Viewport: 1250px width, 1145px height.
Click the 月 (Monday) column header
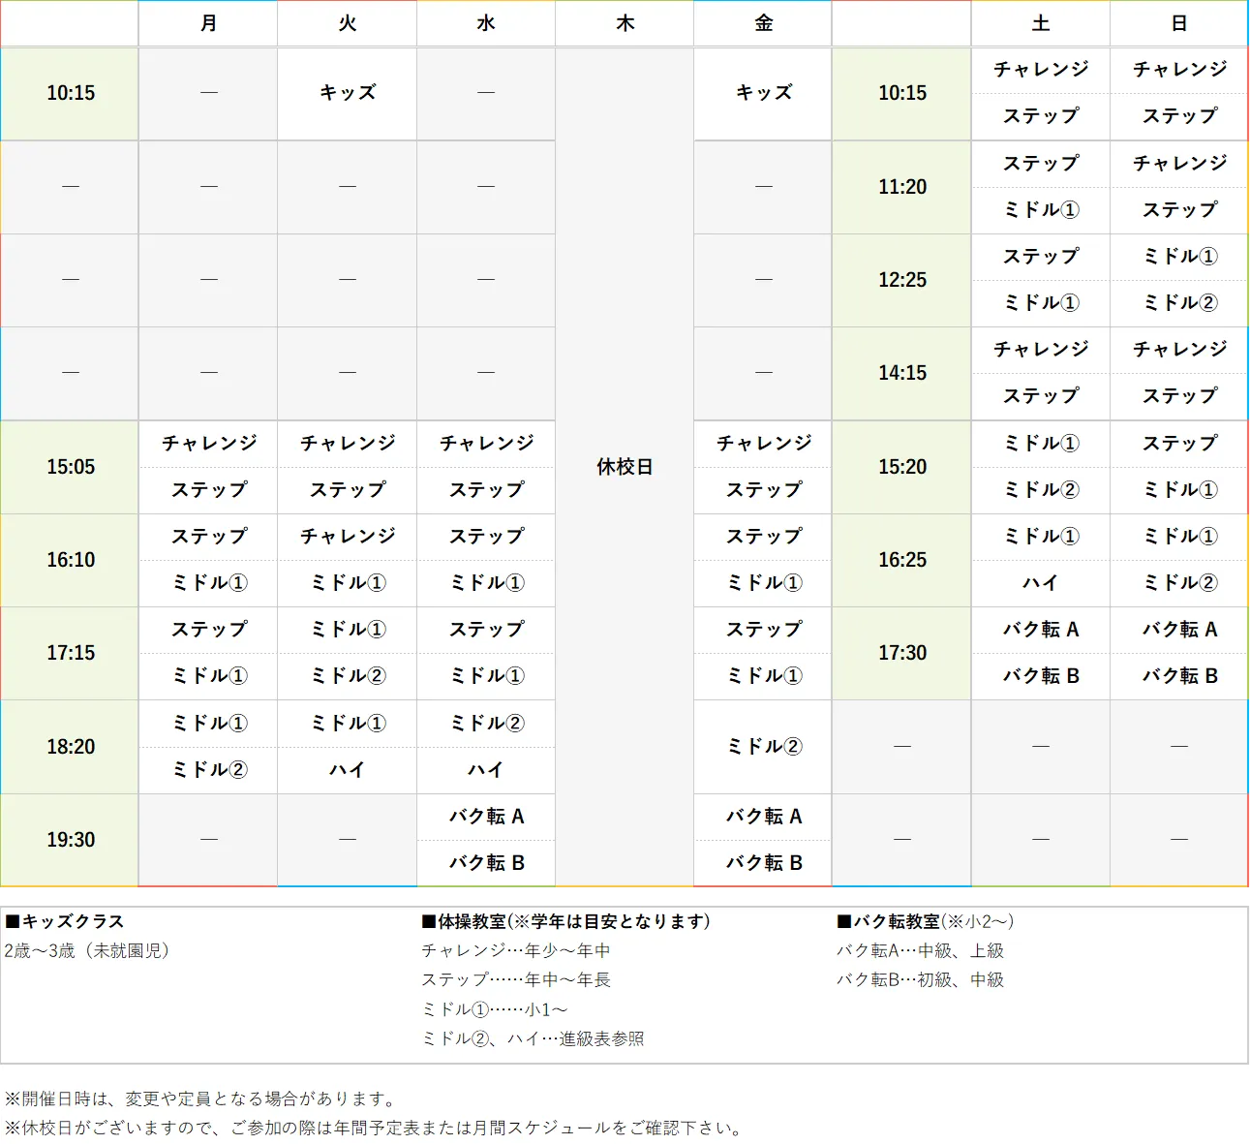click(208, 23)
